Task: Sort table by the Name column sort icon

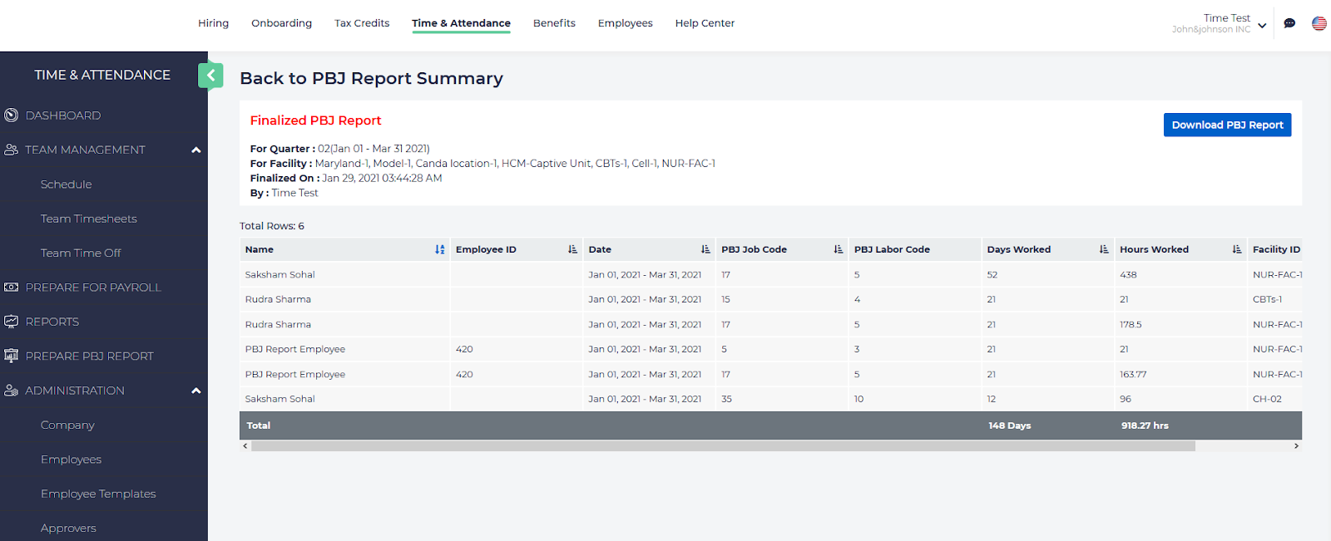Action: coord(440,249)
